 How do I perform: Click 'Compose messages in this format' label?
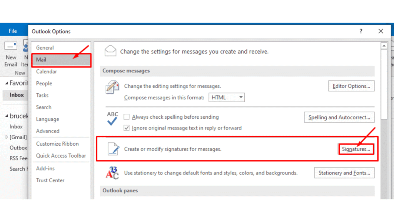coord(164,98)
